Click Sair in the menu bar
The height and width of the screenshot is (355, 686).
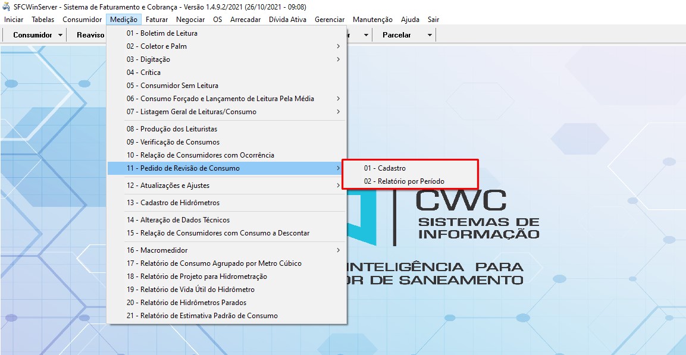(x=433, y=20)
